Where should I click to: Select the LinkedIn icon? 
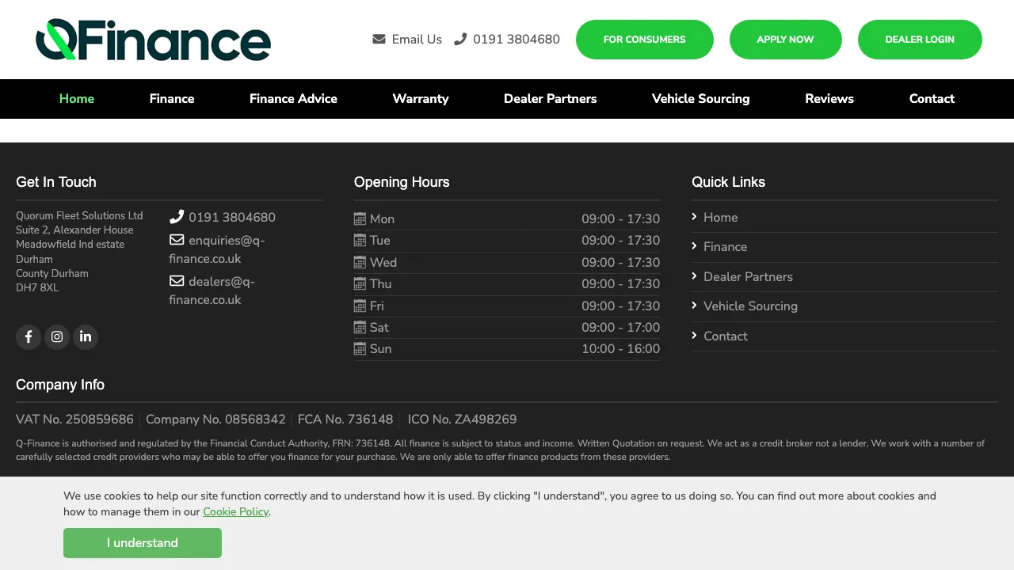(x=86, y=336)
